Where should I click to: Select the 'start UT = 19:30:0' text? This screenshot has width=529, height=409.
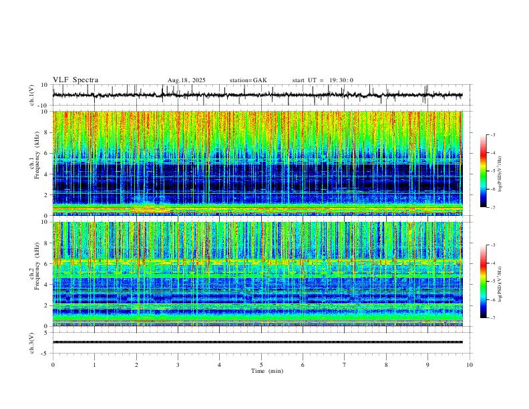pyautogui.click(x=323, y=80)
